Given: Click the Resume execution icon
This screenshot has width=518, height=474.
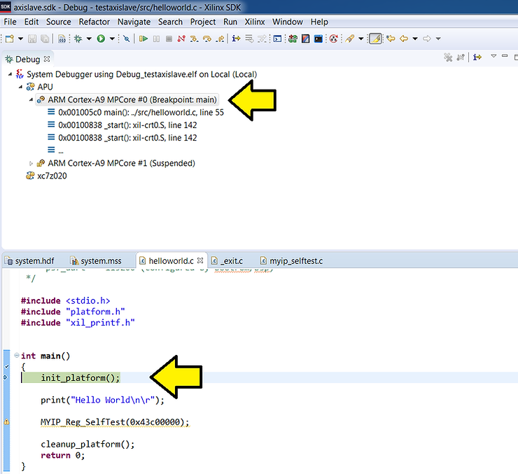Looking at the screenshot, I should pyautogui.click(x=143, y=39).
